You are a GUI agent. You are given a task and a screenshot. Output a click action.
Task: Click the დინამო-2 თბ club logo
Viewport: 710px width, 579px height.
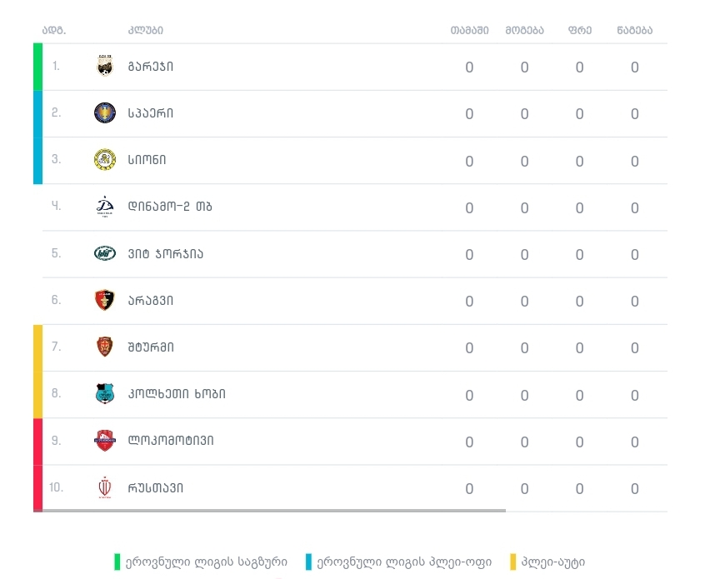105,207
